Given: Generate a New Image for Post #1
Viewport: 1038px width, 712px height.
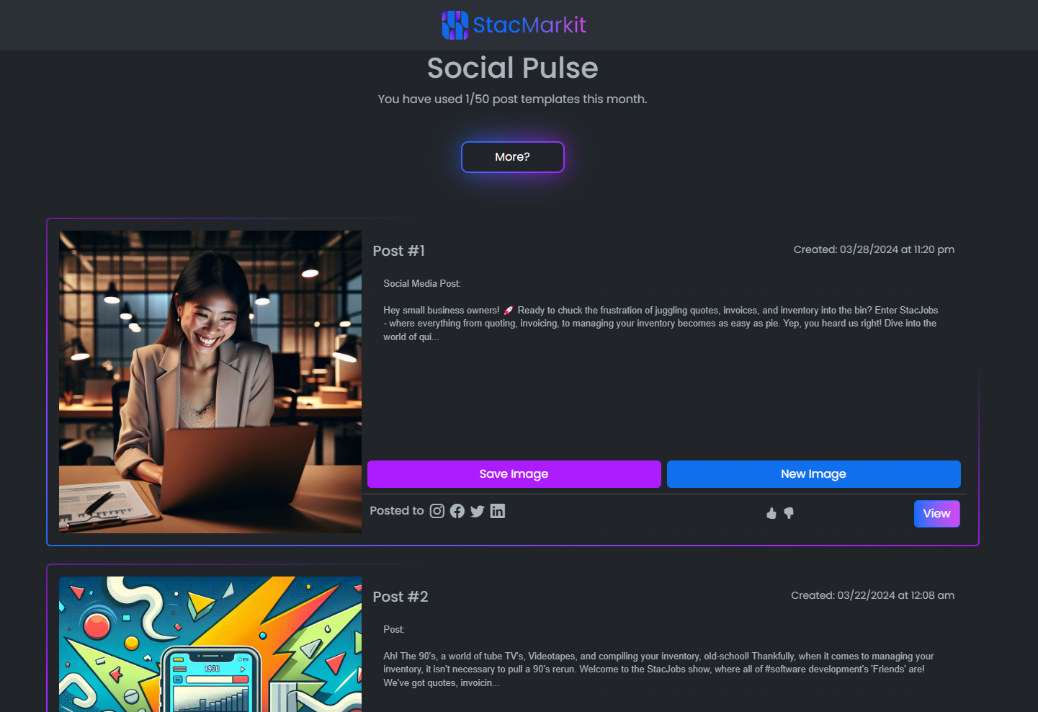Looking at the screenshot, I should pos(814,474).
